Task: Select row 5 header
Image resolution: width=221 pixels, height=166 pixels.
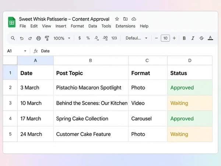Action: coord(10,134)
